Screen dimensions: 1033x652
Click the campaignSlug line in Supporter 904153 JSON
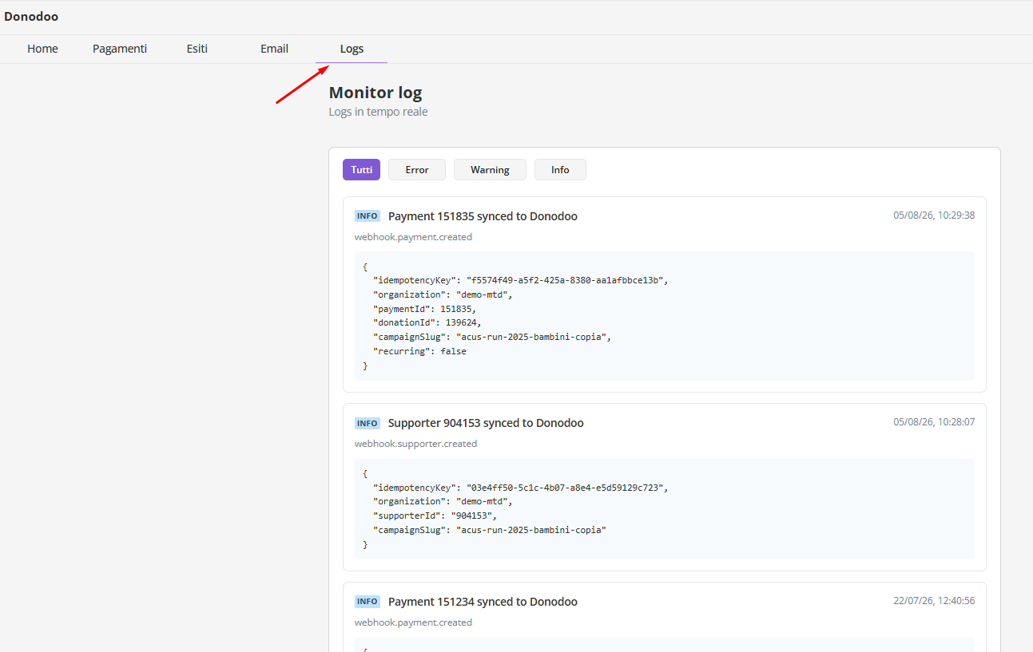489,530
